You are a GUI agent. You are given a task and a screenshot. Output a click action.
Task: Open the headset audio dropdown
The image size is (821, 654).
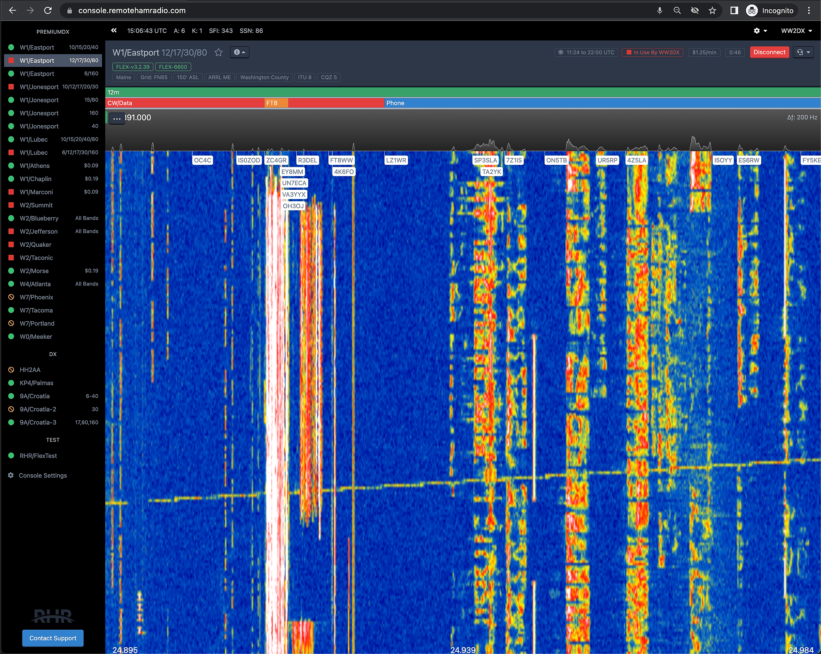(x=803, y=53)
